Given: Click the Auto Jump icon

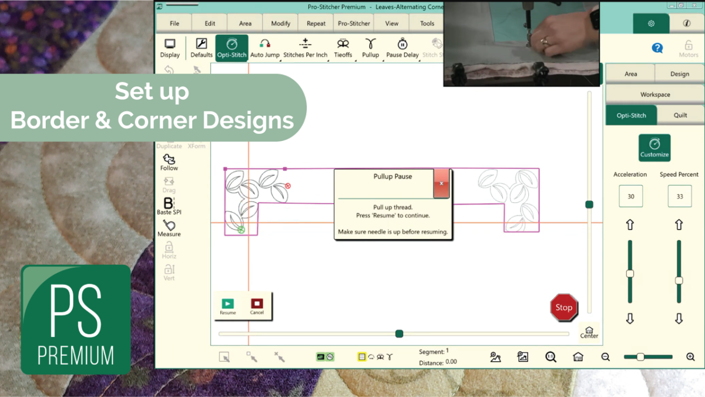Looking at the screenshot, I should click(265, 47).
